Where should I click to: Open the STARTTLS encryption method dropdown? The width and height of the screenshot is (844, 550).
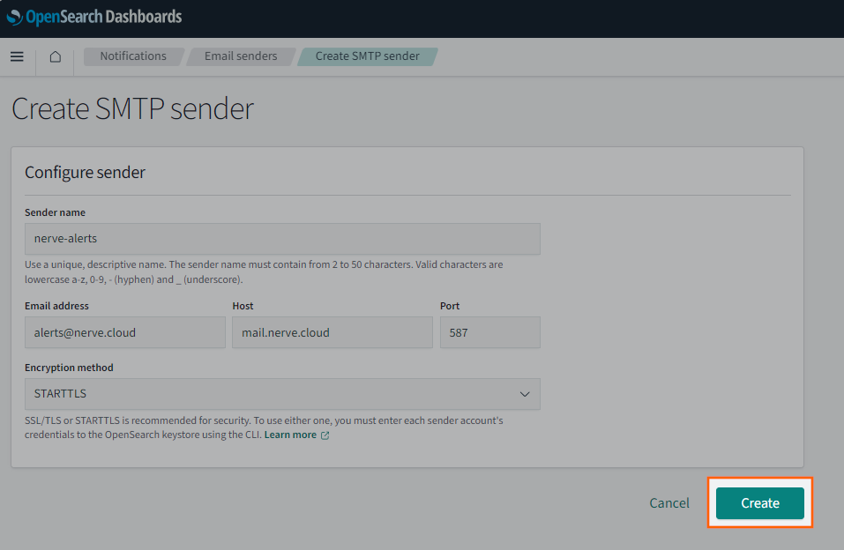(x=282, y=394)
